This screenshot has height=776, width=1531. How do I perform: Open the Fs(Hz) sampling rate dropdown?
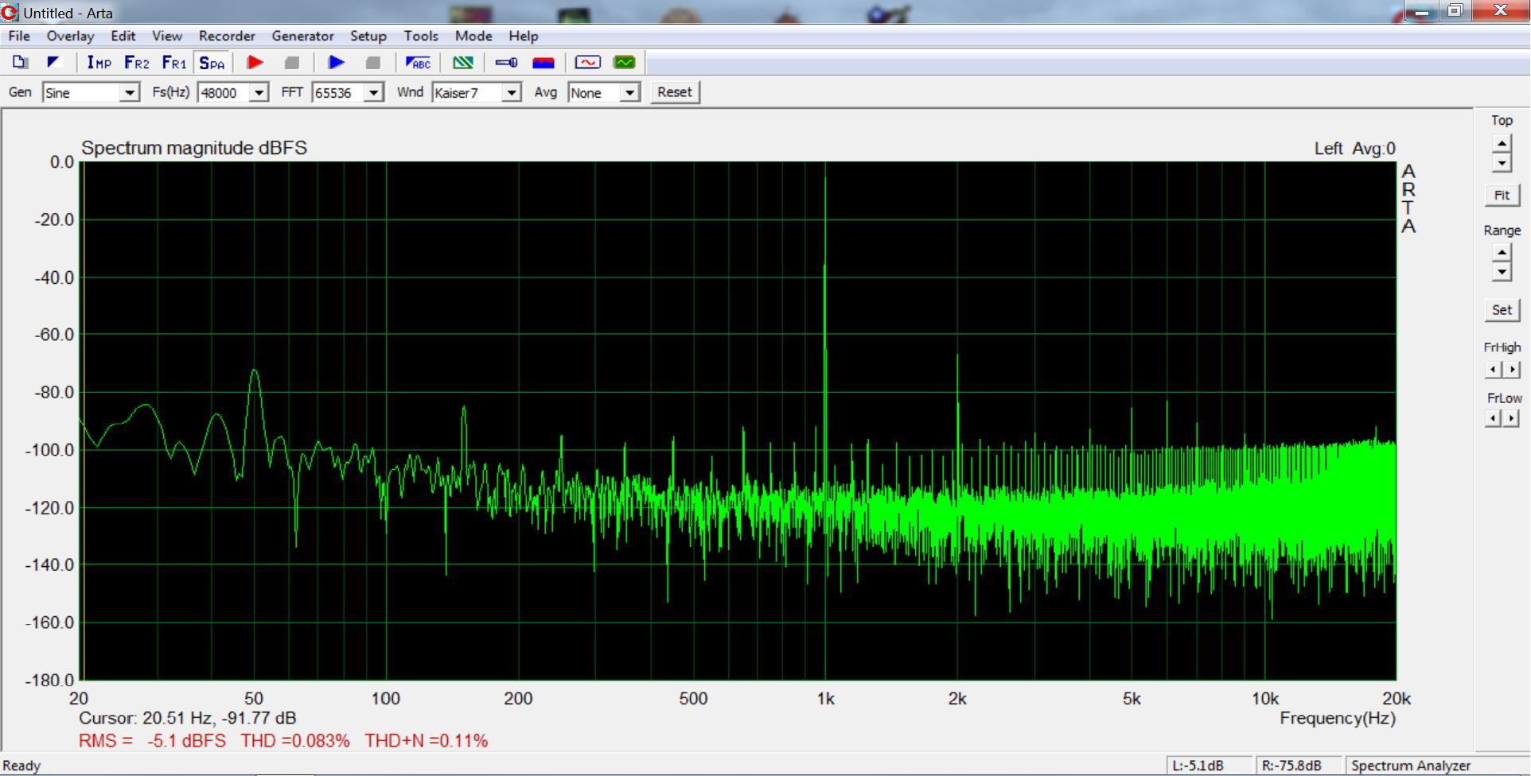point(259,93)
